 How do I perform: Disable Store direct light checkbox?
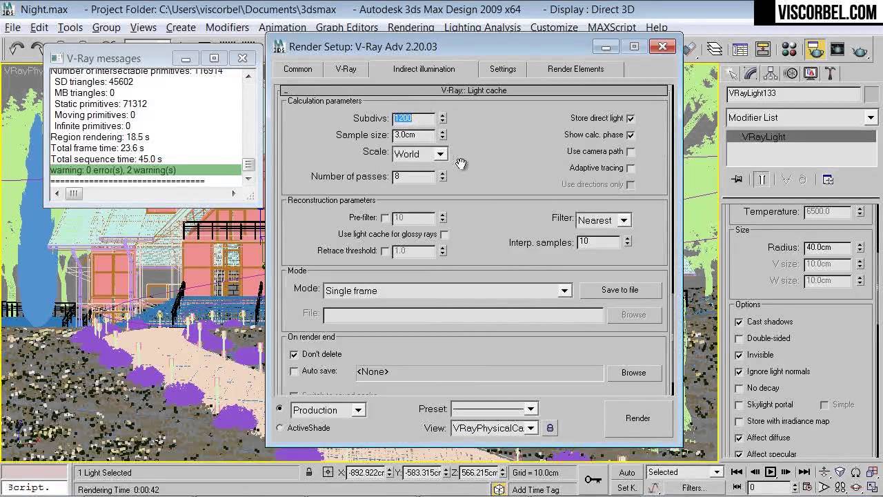tap(631, 118)
